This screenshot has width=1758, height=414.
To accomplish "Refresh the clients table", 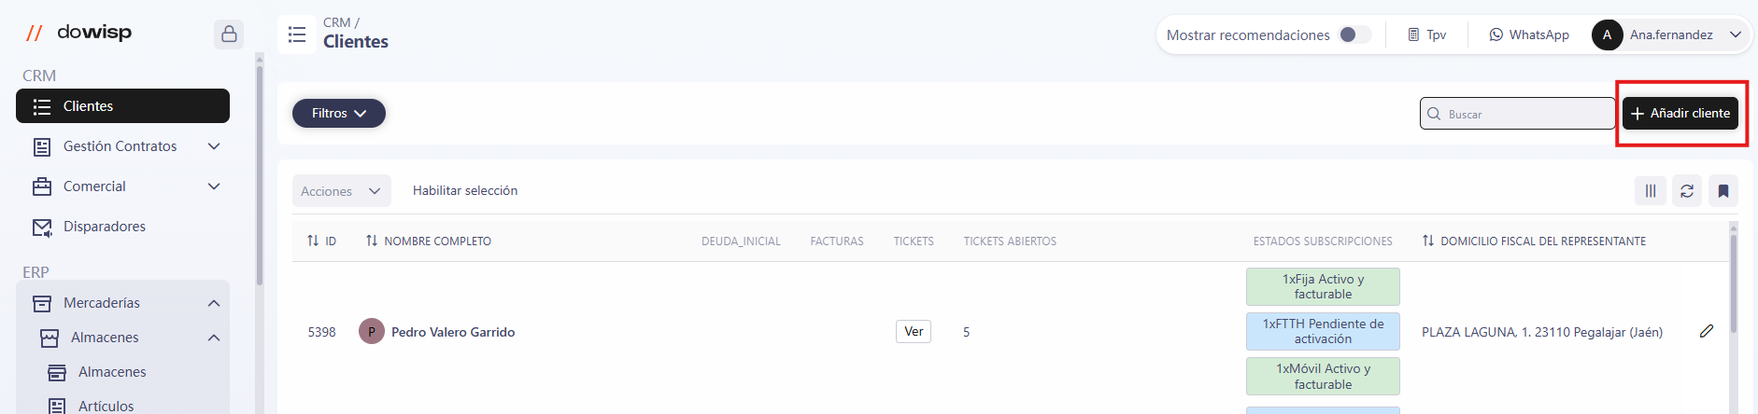I will [x=1687, y=191].
